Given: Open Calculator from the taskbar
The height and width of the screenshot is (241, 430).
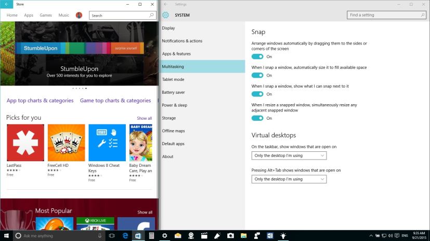Looking at the screenshot, I should (x=151, y=235).
